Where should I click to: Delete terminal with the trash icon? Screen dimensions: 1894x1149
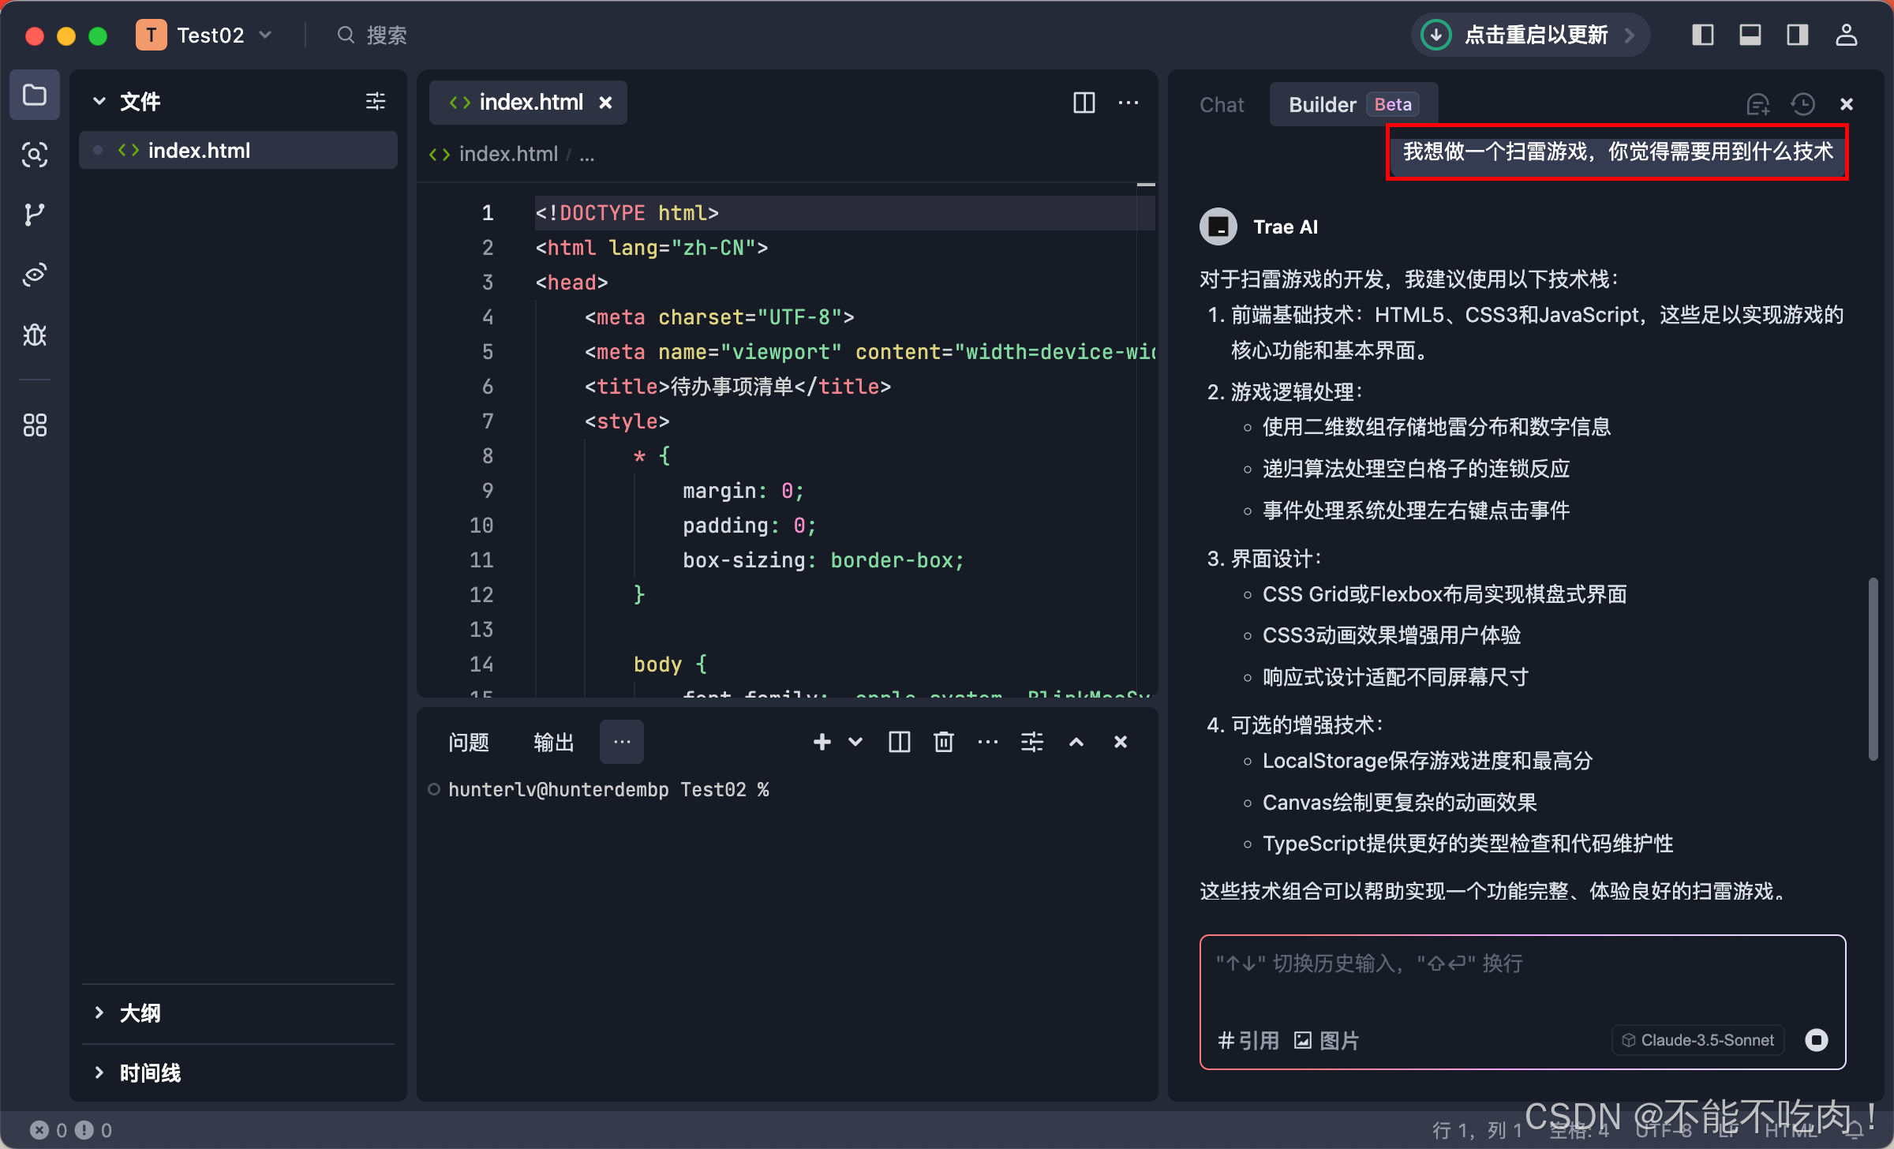coord(944,742)
